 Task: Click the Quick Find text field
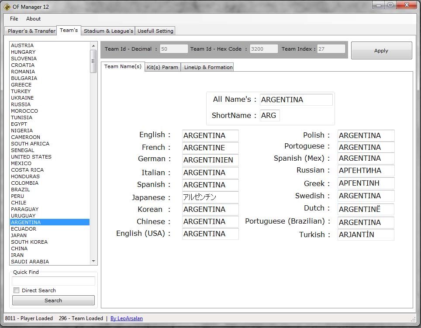point(53,281)
